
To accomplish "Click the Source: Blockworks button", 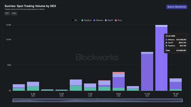I will tap(177, 7).
